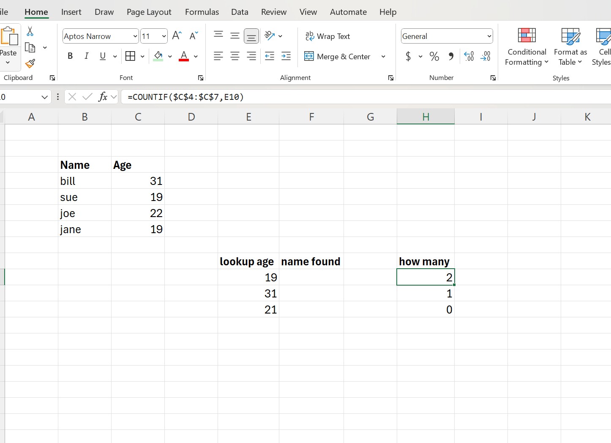
Task: Open Formulas tab
Action: 202,12
